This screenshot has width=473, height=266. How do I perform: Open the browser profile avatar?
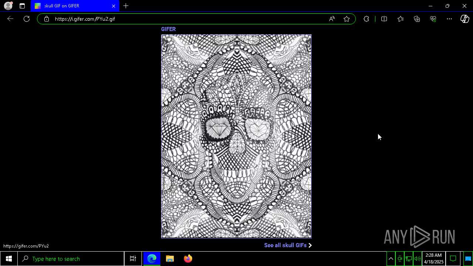8,6
